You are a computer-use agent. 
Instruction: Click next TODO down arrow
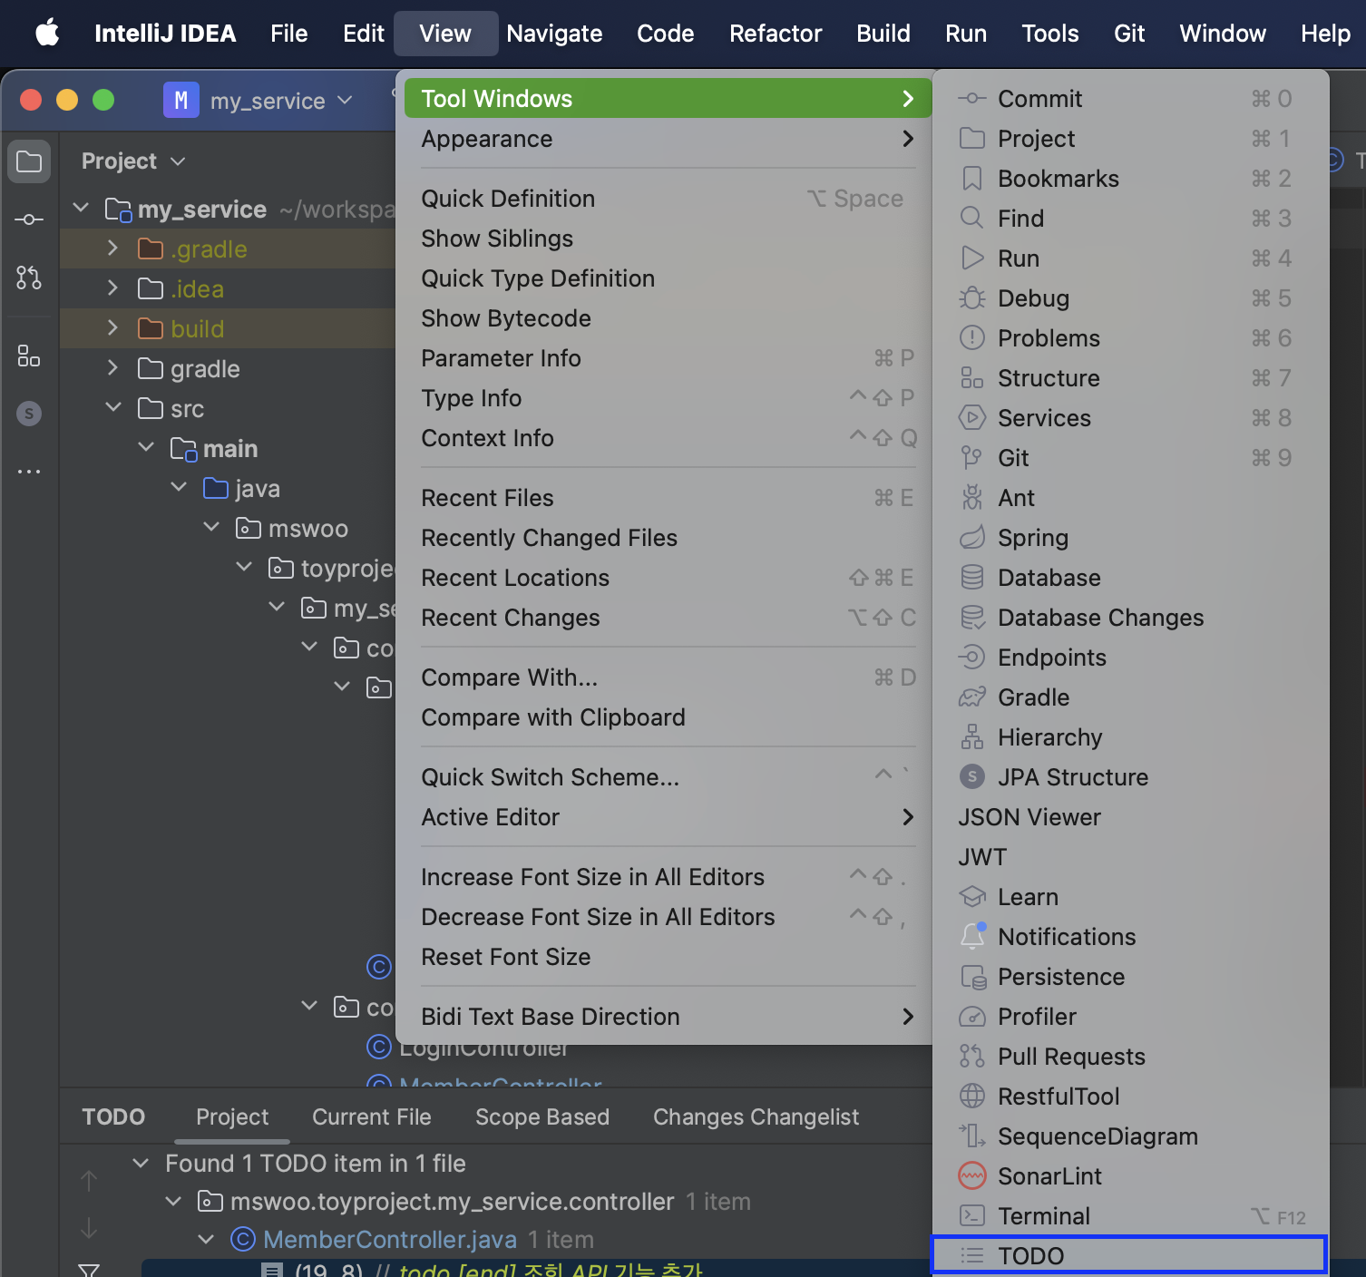coord(89,1228)
